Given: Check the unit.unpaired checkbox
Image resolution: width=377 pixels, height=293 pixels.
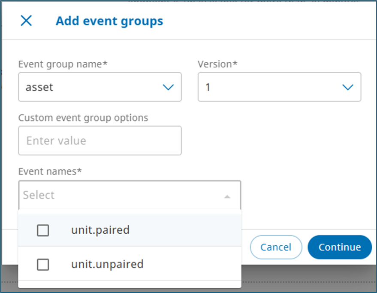Looking at the screenshot, I should click(43, 265).
